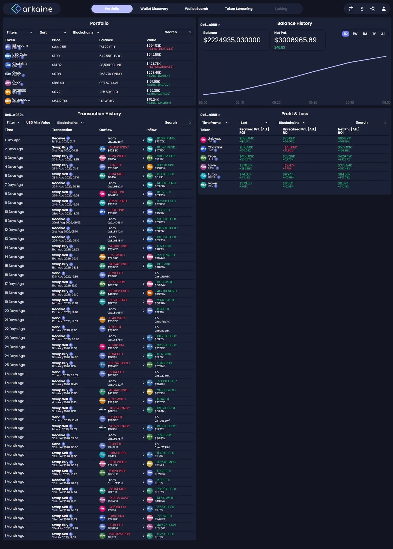Select the 1Y time range

374,34
